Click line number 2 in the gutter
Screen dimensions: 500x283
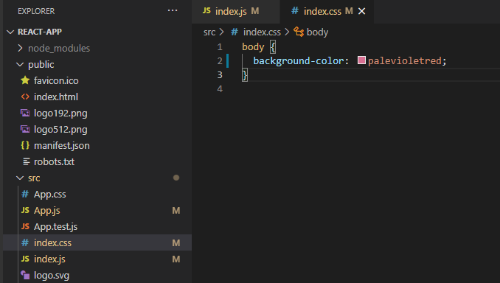[219, 61]
